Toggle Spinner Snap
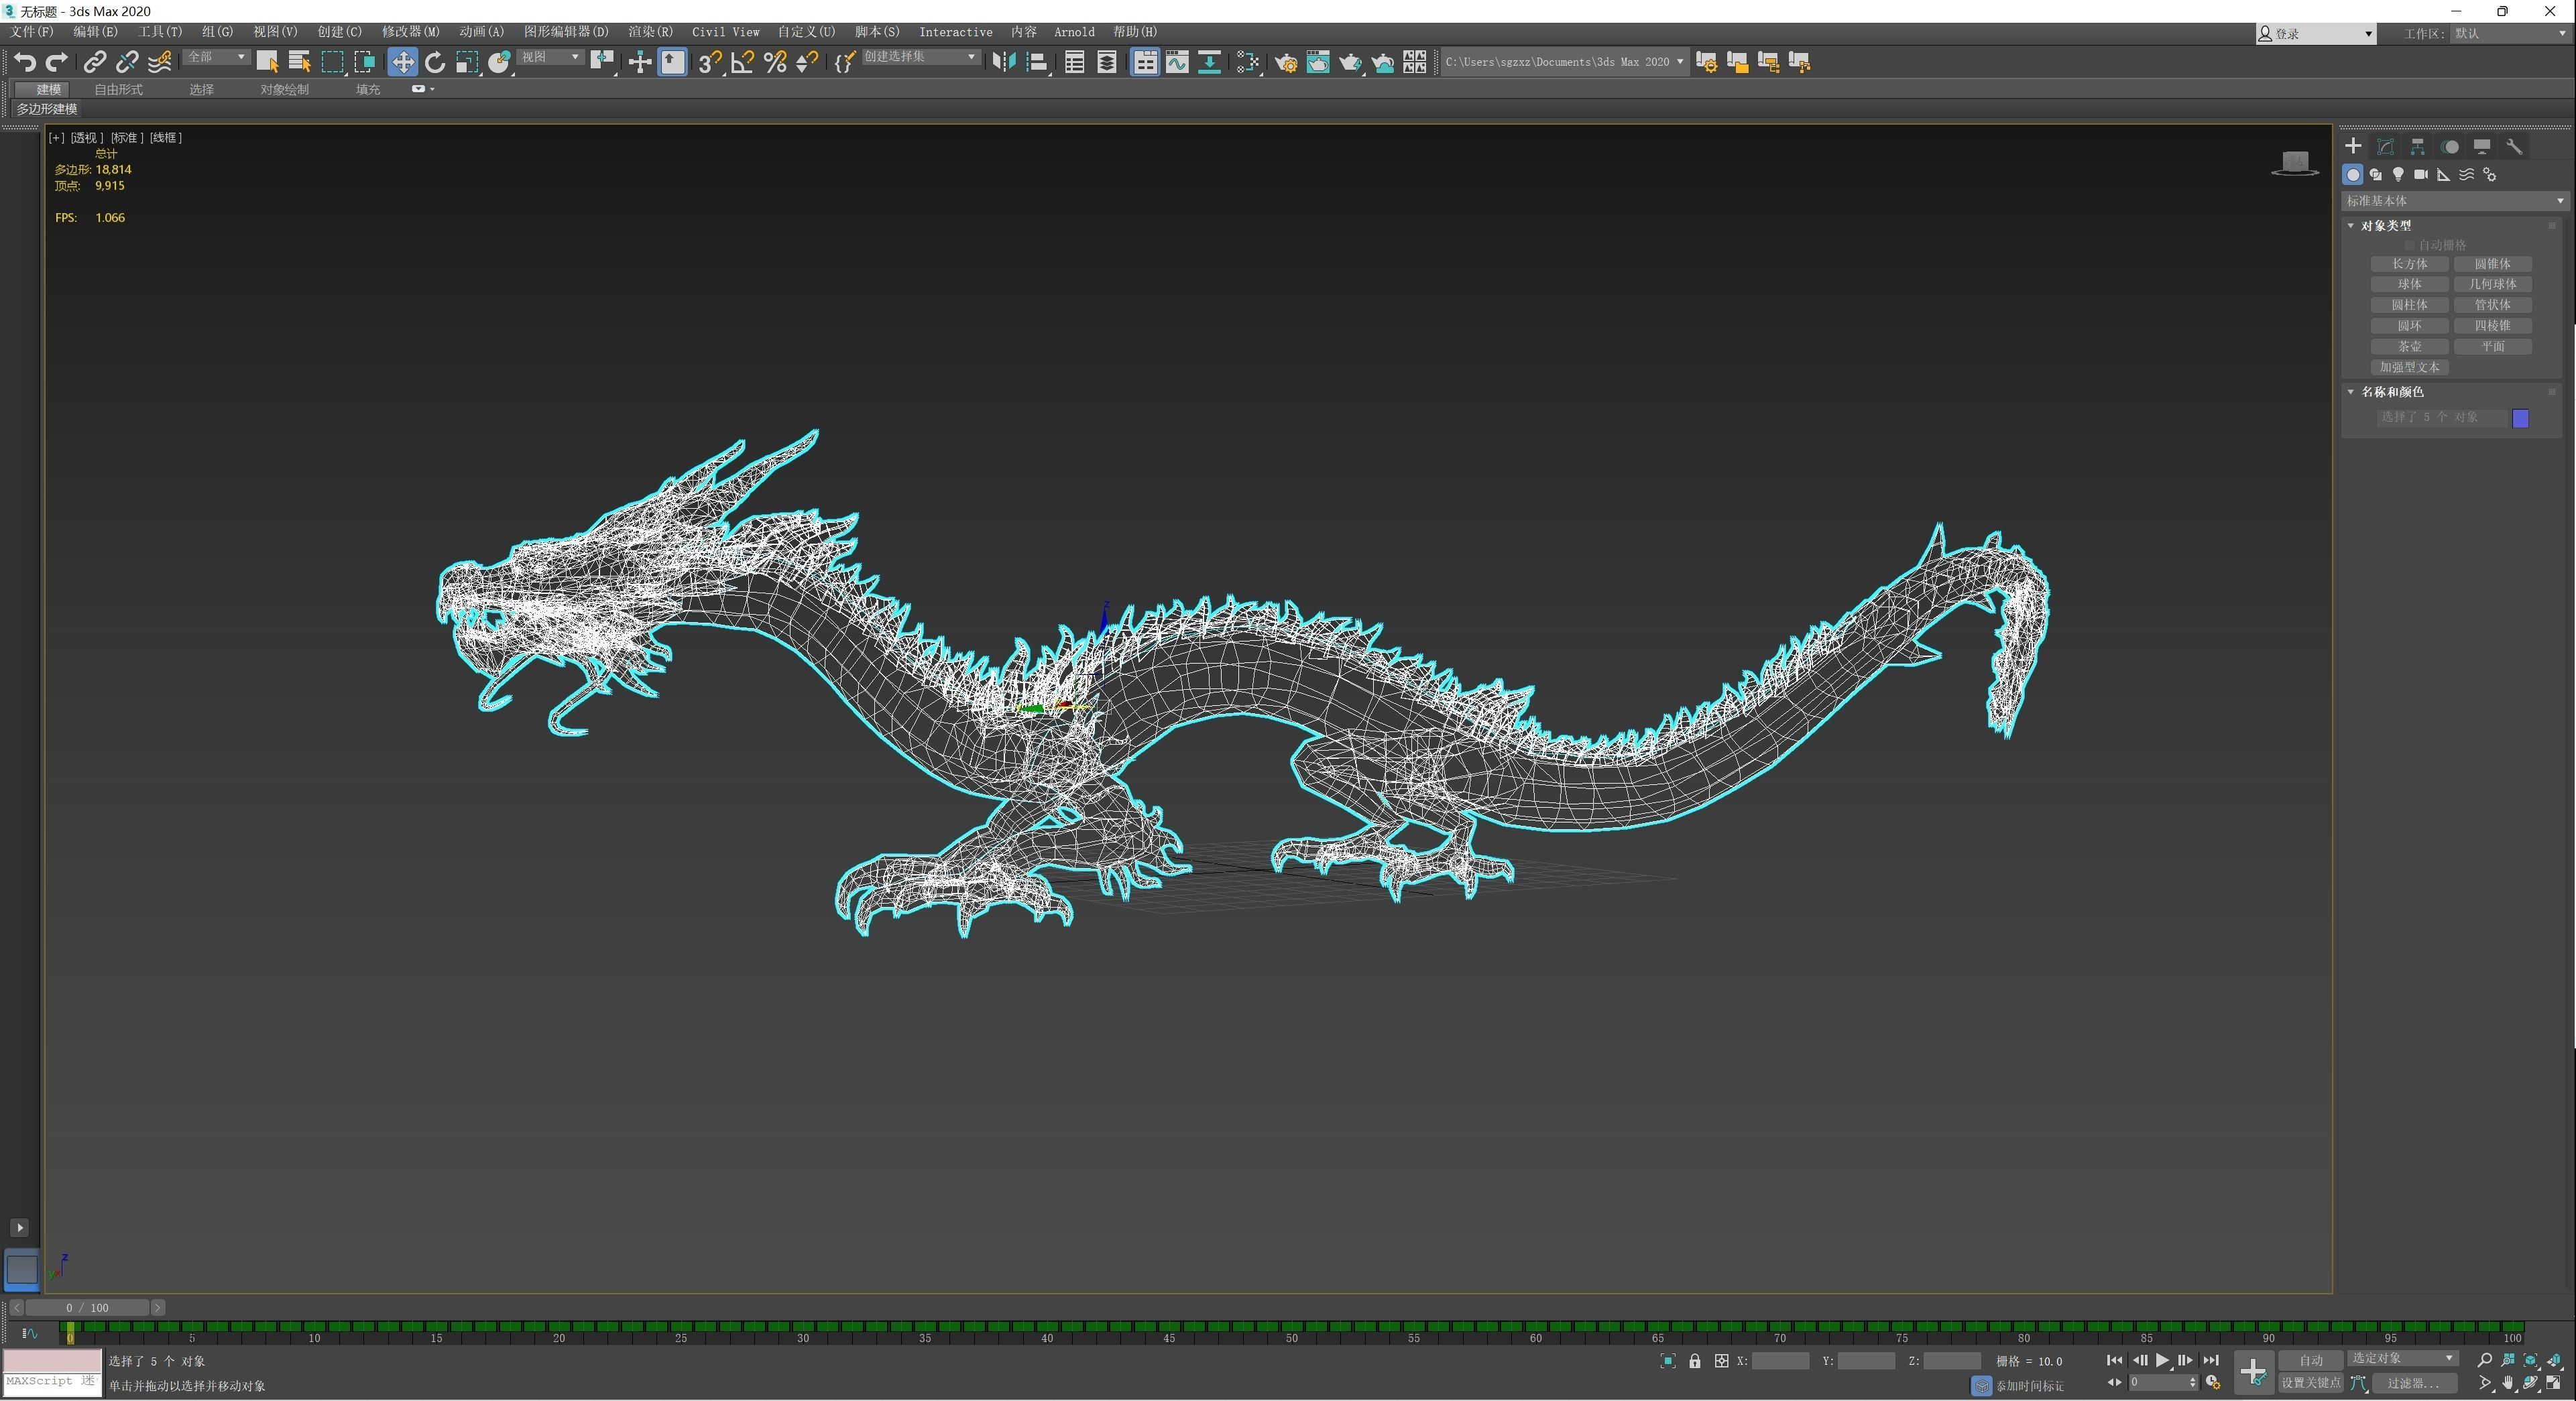The image size is (2576, 1401). pos(807,62)
